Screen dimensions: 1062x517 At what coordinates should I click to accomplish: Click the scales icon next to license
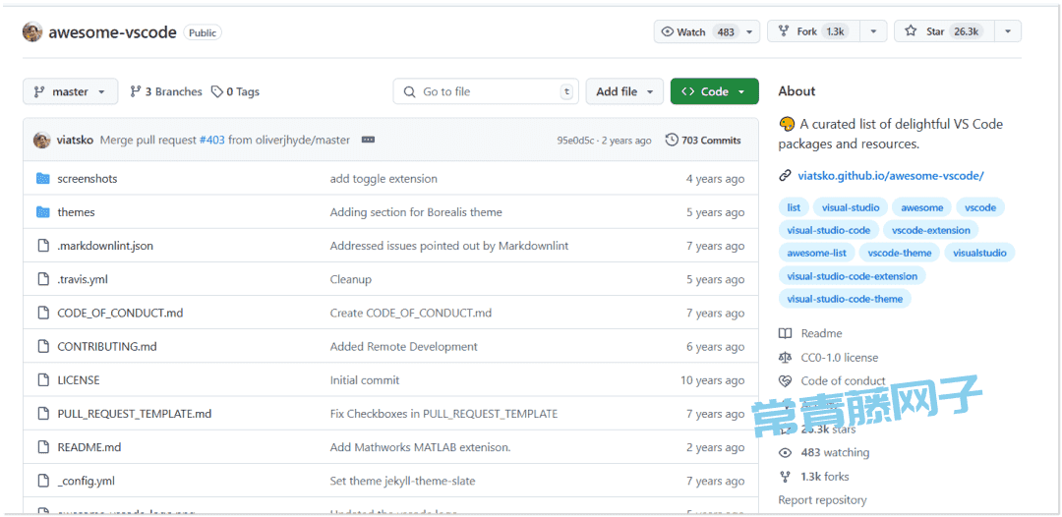(785, 358)
